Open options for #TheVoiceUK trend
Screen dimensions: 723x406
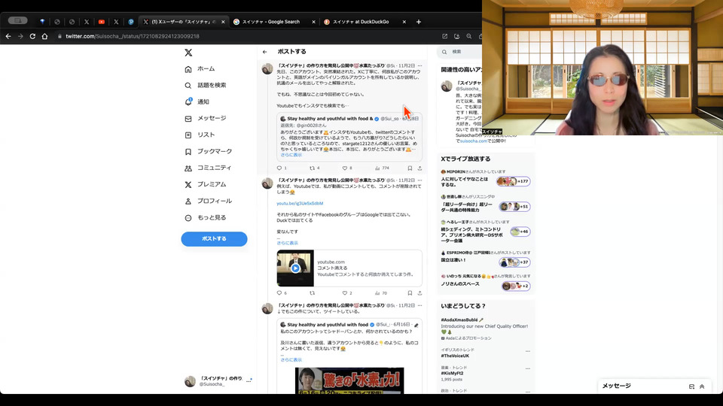point(527,351)
